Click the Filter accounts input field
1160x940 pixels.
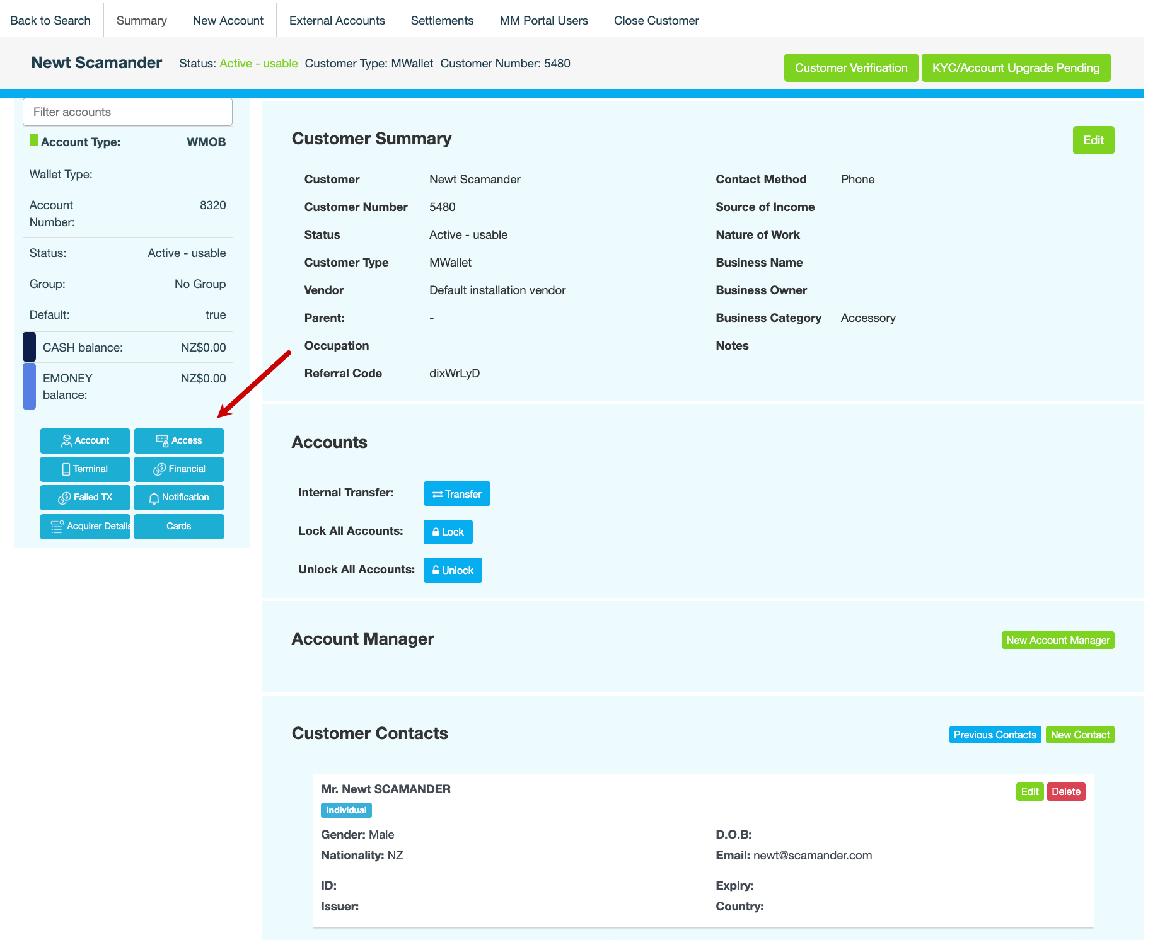click(x=127, y=112)
